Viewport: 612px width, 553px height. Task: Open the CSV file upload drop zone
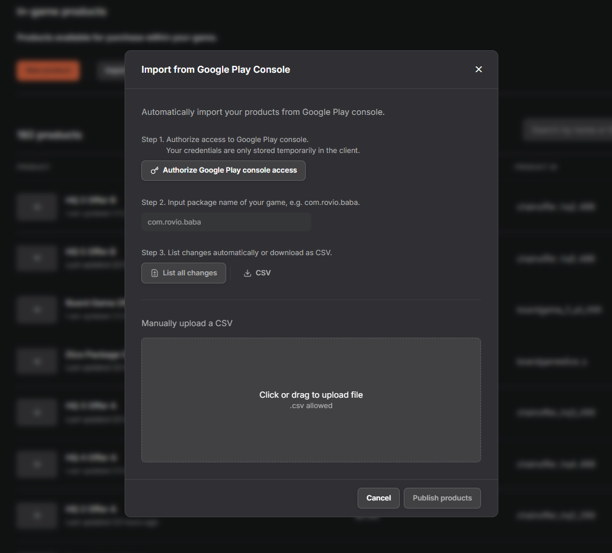point(311,400)
